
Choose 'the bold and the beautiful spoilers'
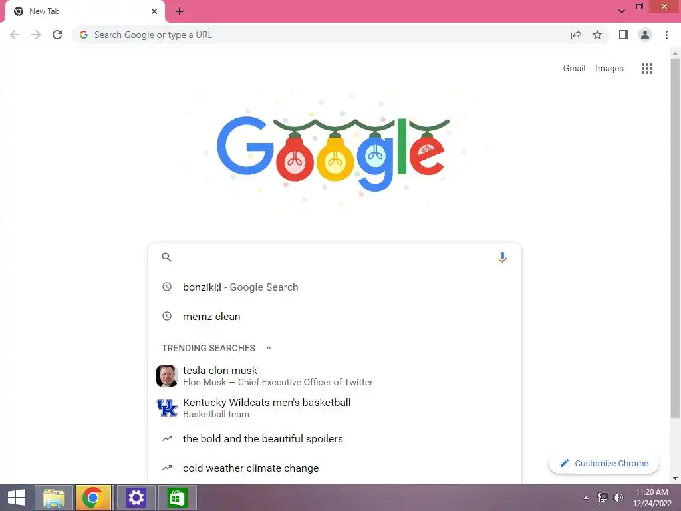click(x=335, y=439)
